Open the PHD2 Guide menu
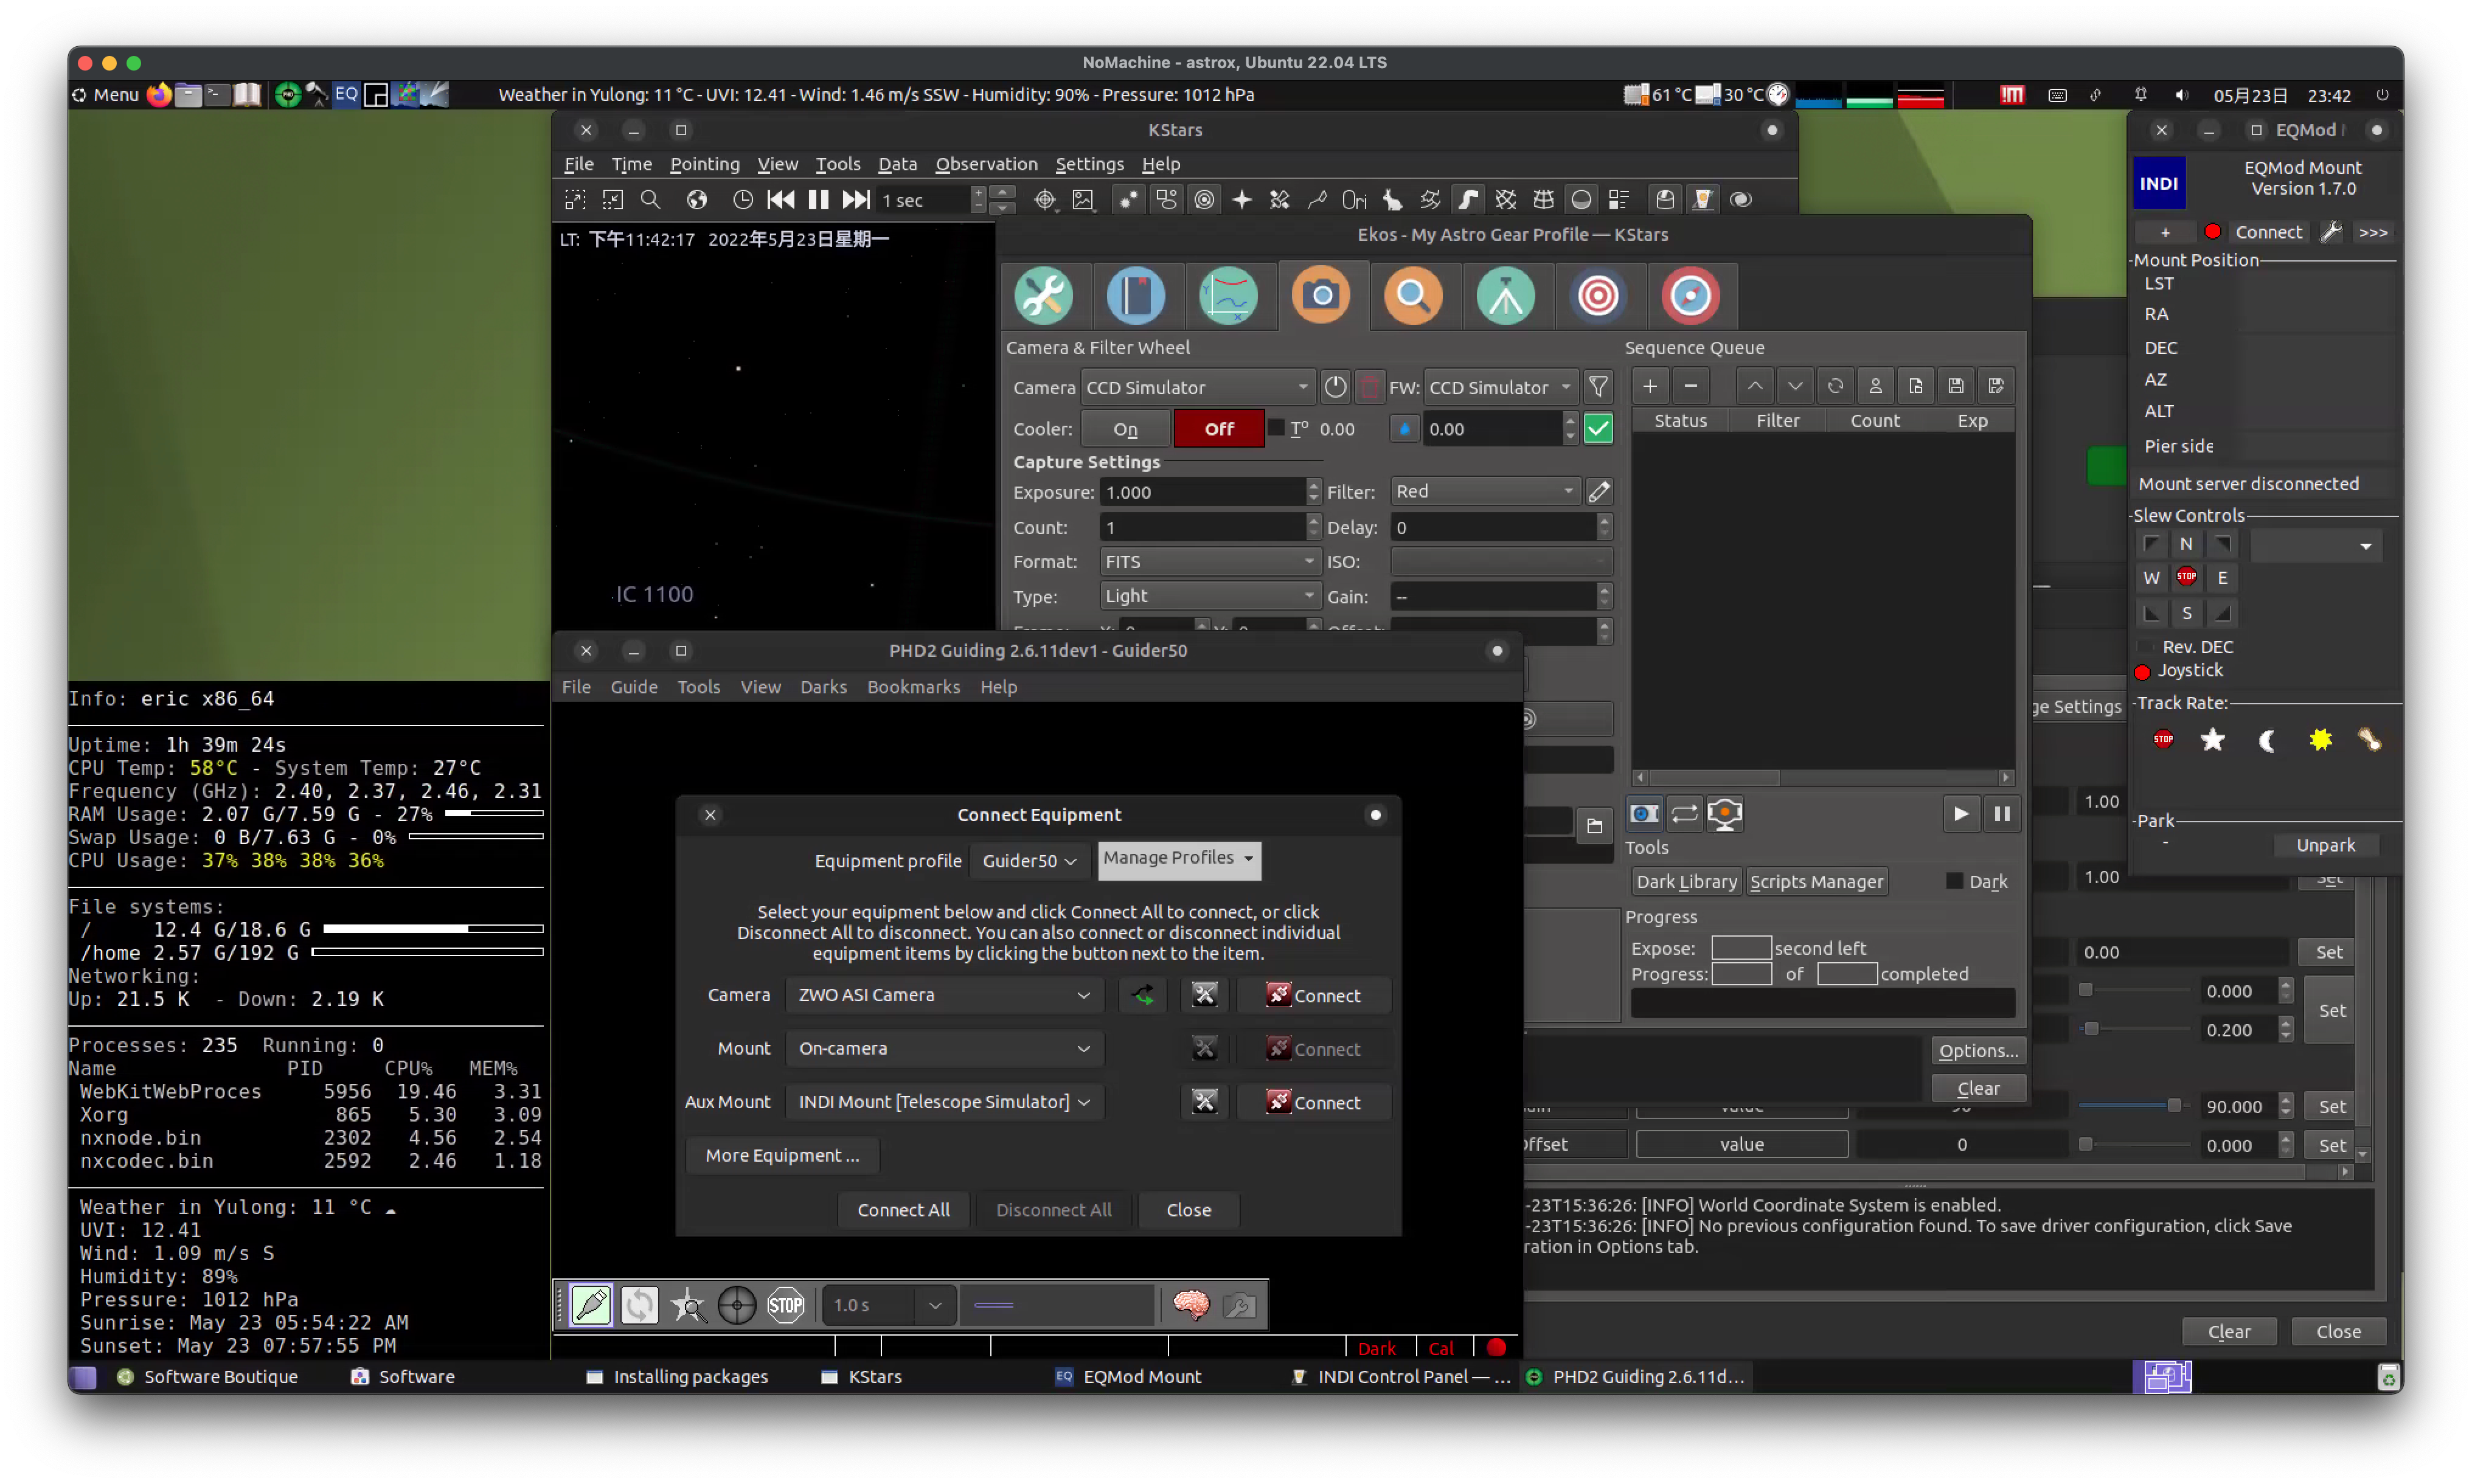This screenshot has height=1484, width=2472. point(634,687)
